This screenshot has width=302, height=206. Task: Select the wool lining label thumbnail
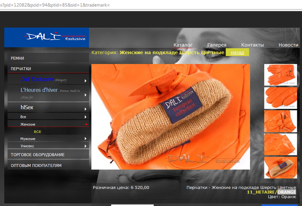[280, 167]
